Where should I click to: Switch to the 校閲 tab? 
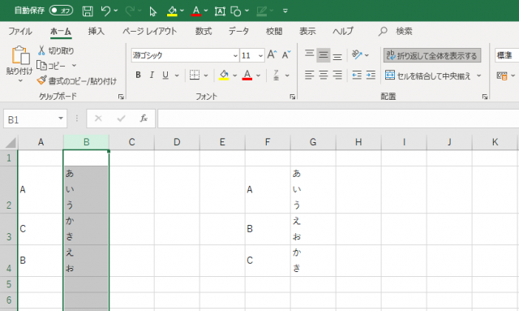[x=274, y=31]
